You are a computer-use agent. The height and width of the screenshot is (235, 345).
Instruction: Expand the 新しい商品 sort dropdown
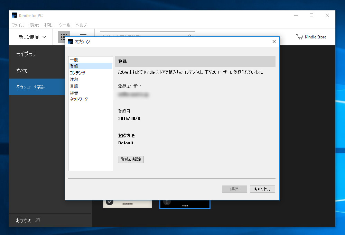[x=32, y=37]
